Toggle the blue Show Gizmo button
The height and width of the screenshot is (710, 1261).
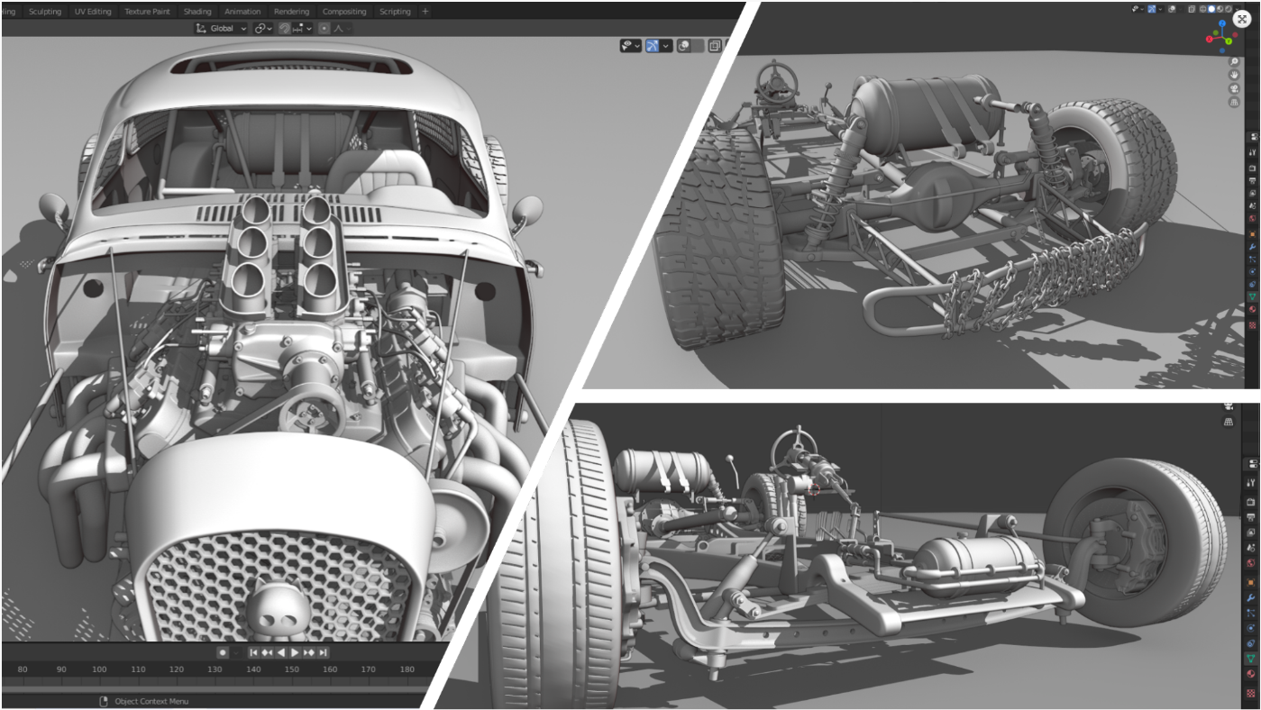point(653,45)
